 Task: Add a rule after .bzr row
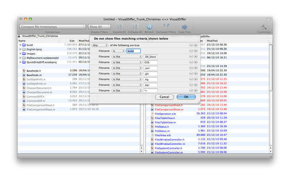pyautogui.click(x=196, y=85)
